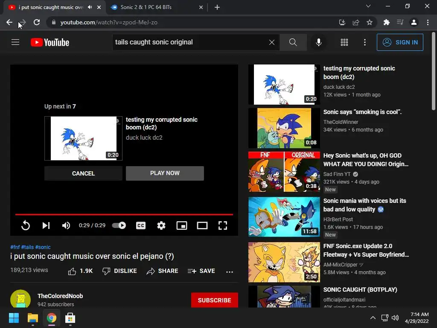Screen dimensions: 437x328
Task: Close the Sonic 2 & 1 PC tab
Action: (x=201, y=7)
